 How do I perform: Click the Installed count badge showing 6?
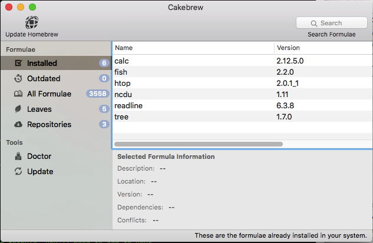click(104, 63)
